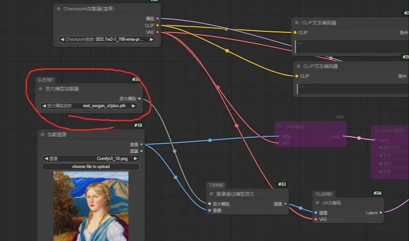
Task: Click the 放大模型 input port on 图像通过模型放大 node
Action: coord(209,204)
